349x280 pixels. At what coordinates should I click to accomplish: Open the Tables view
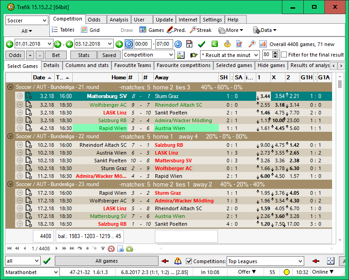click(63, 30)
